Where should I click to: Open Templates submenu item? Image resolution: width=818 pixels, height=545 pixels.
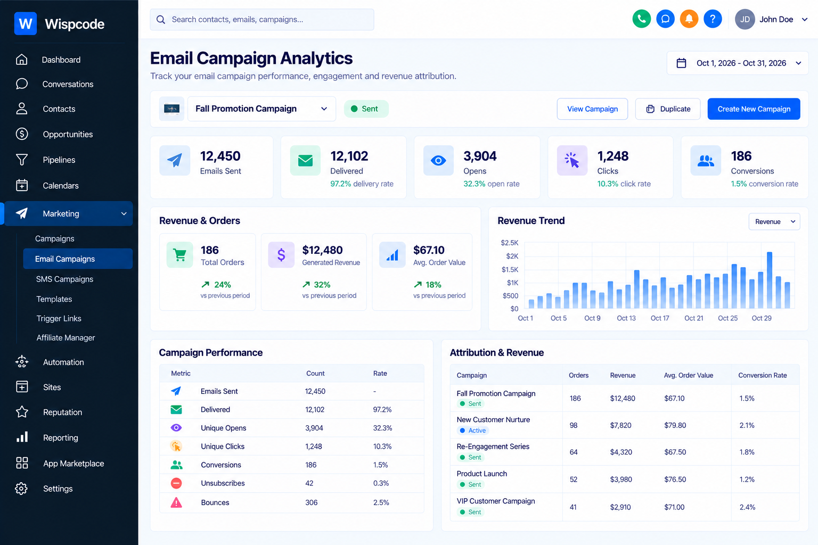pos(54,299)
